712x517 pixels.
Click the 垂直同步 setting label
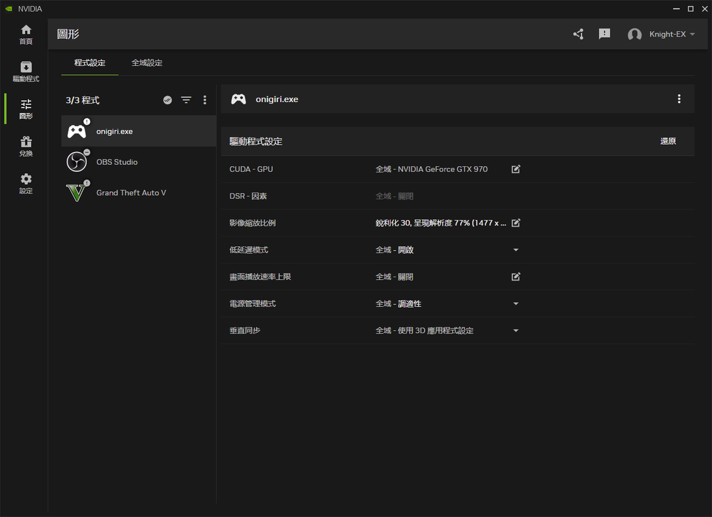click(x=245, y=331)
